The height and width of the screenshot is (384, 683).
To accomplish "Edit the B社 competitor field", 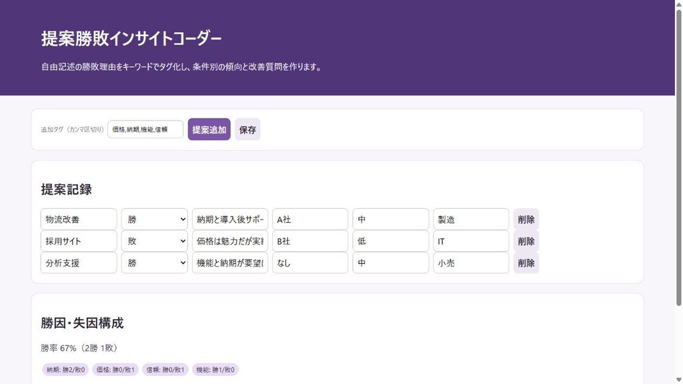I will click(x=310, y=241).
